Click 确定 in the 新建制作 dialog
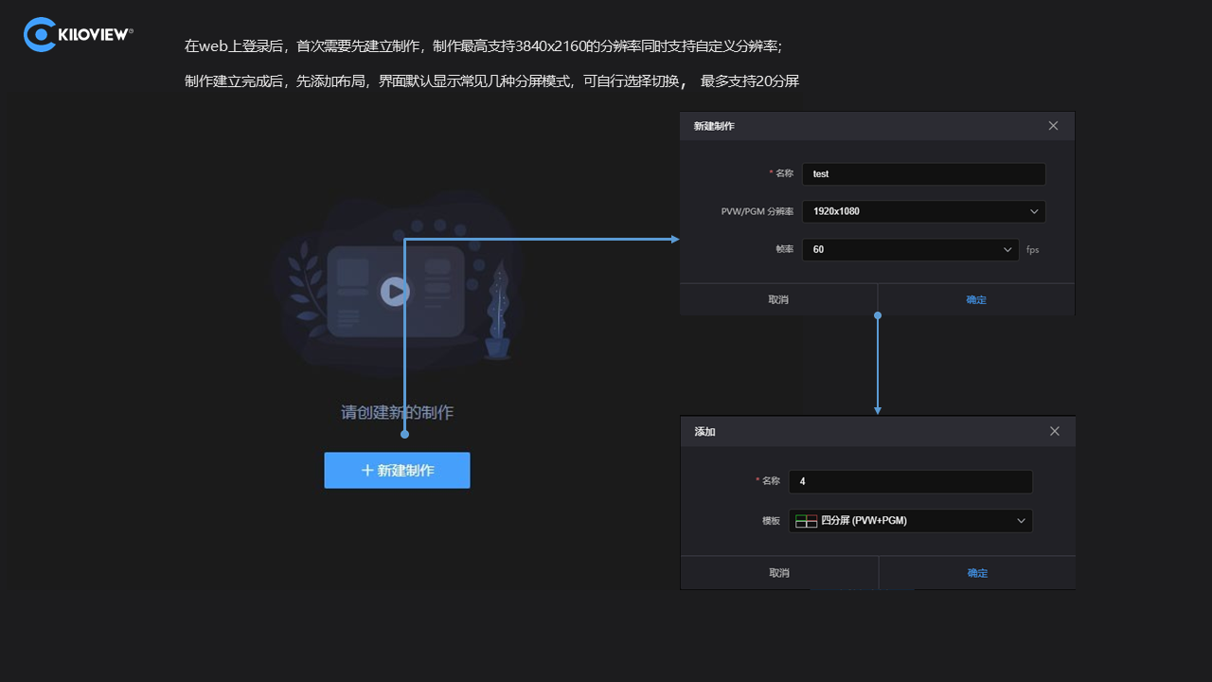The width and height of the screenshot is (1212, 682). (x=976, y=299)
